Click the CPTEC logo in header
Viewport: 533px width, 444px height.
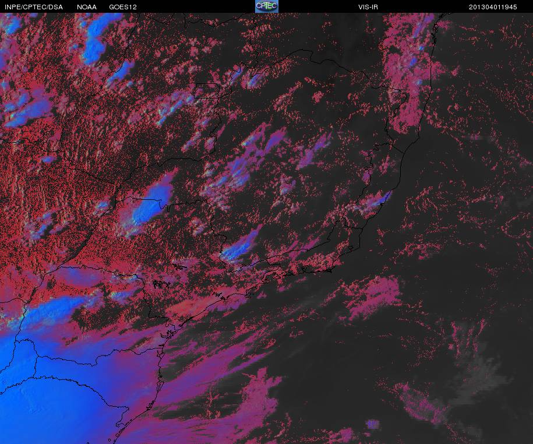tap(267, 6)
